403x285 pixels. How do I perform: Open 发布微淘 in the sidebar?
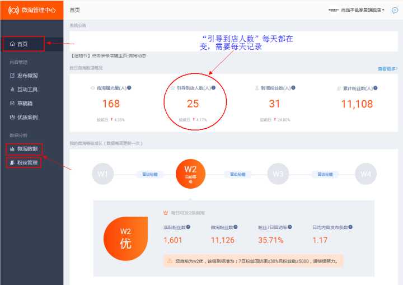click(x=27, y=75)
